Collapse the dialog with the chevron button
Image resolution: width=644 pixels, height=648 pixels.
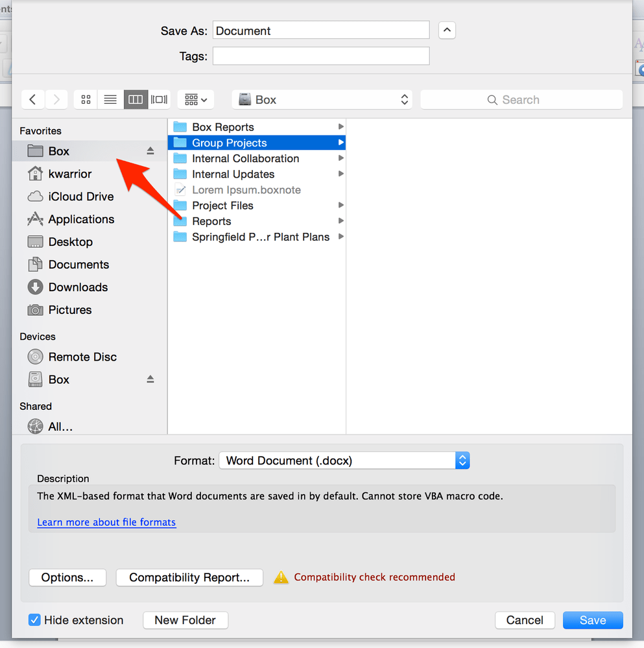click(446, 30)
